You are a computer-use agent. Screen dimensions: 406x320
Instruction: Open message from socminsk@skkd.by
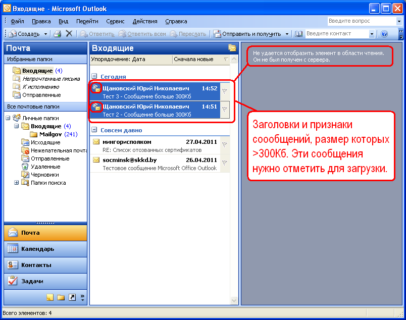click(x=156, y=164)
